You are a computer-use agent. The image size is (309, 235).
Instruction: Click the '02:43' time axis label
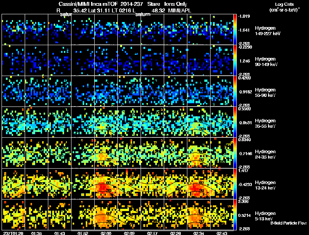point(222,233)
